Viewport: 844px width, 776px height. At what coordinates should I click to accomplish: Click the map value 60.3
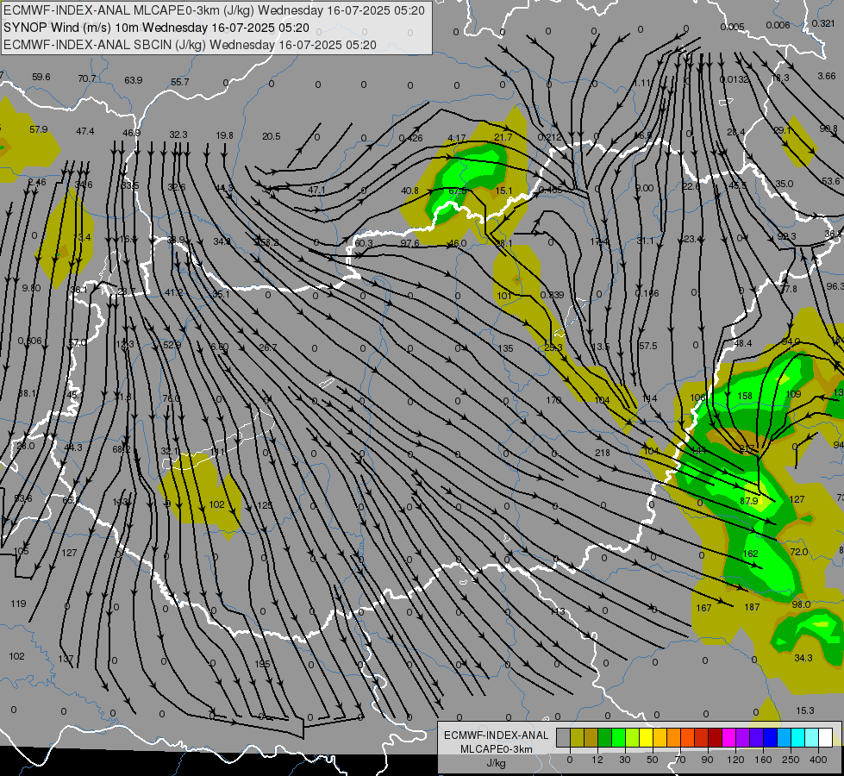(364, 243)
